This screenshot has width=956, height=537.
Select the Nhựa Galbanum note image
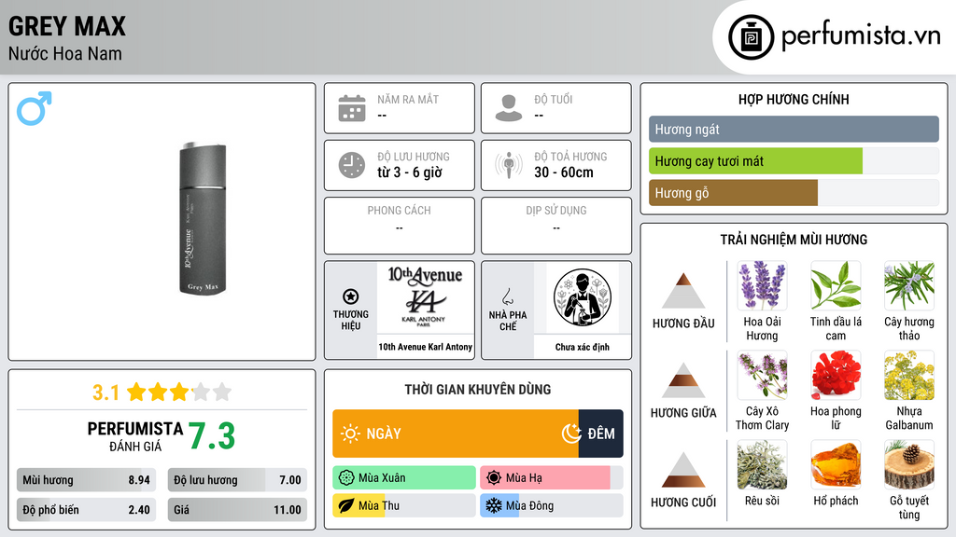(x=909, y=376)
